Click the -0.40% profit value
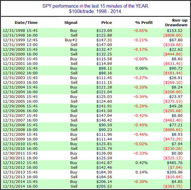 pyautogui.click(x=140, y=125)
